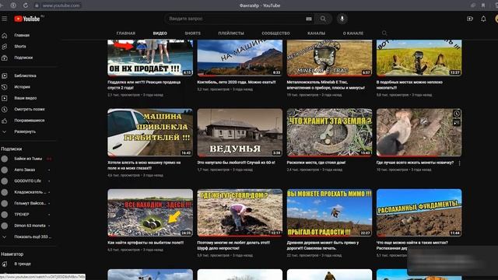Open the ВСЕ НАХОДКИ ЗДЕСЬ thumbnail

coord(150,212)
